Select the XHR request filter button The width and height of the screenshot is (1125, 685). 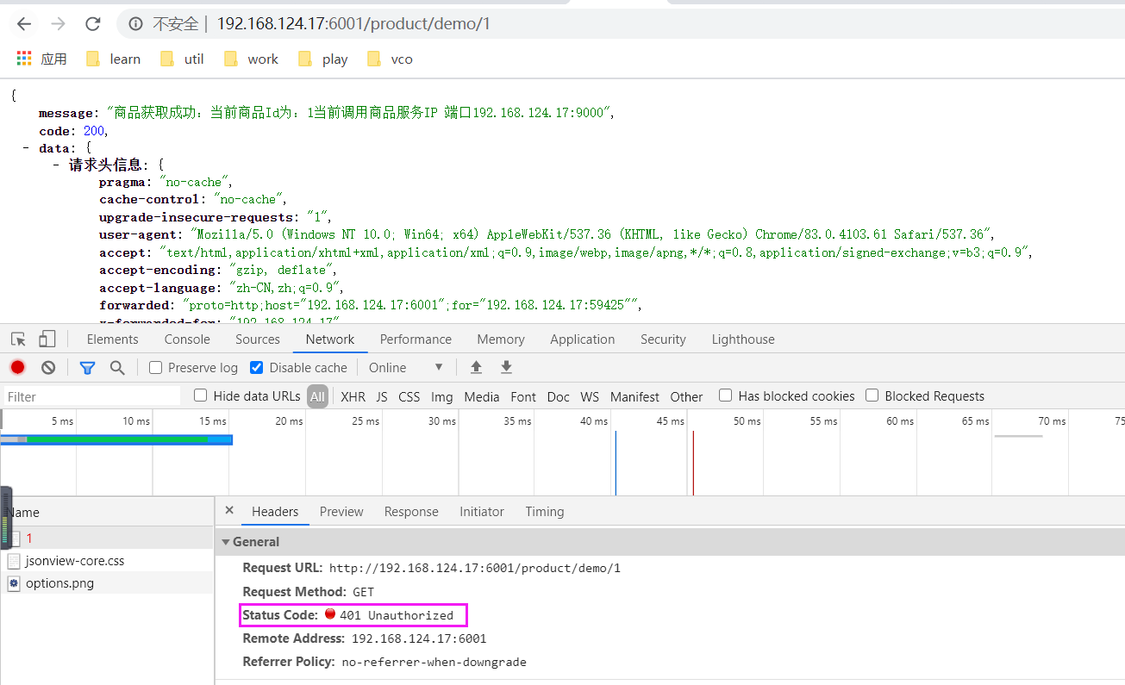[x=353, y=395]
